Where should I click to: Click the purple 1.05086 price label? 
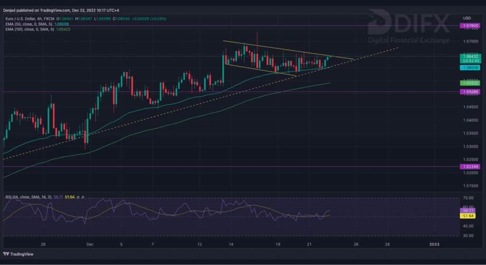tap(469, 91)
